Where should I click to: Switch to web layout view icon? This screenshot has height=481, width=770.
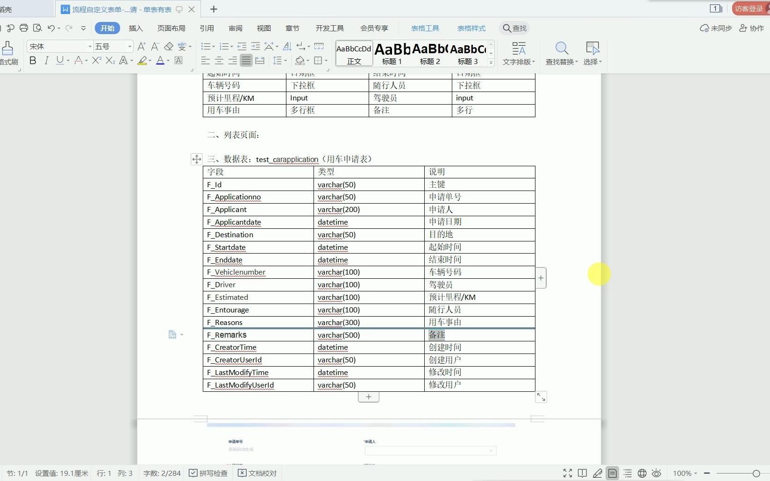pyautogui.click(x=642, y=473)
